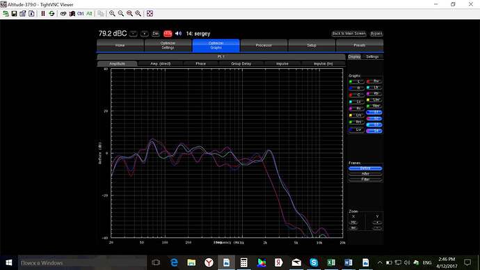This screenshot has width=480, height=270.
Task: Toggle the L channel graph
Action: 356,81
